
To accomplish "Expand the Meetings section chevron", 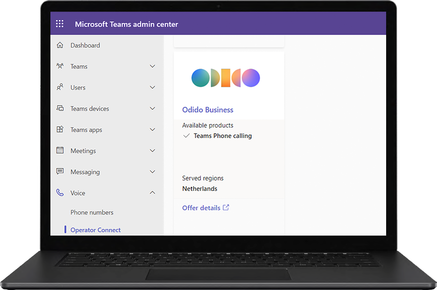I will tap(153, 151).
